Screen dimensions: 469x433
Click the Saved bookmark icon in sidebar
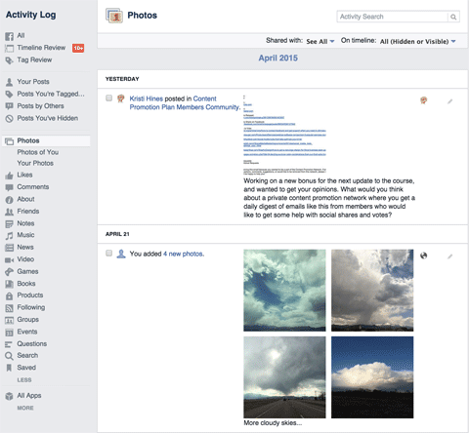point(9,368)
